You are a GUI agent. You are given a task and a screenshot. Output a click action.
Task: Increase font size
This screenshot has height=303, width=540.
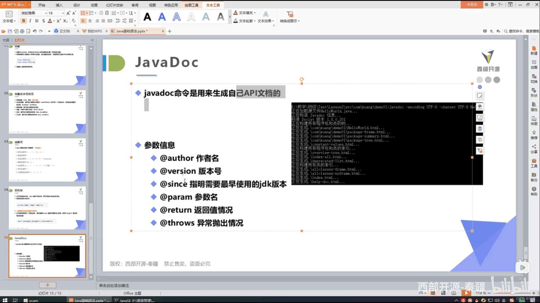click(x=68, y=13)
